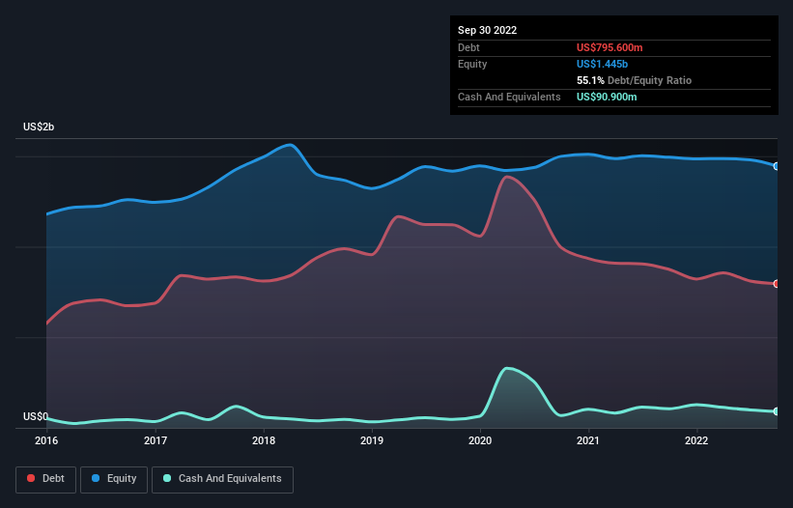This screenshot has height=508, width=793.
Task: Toggle Cash And Equivalents legend button
Action: 222,479
